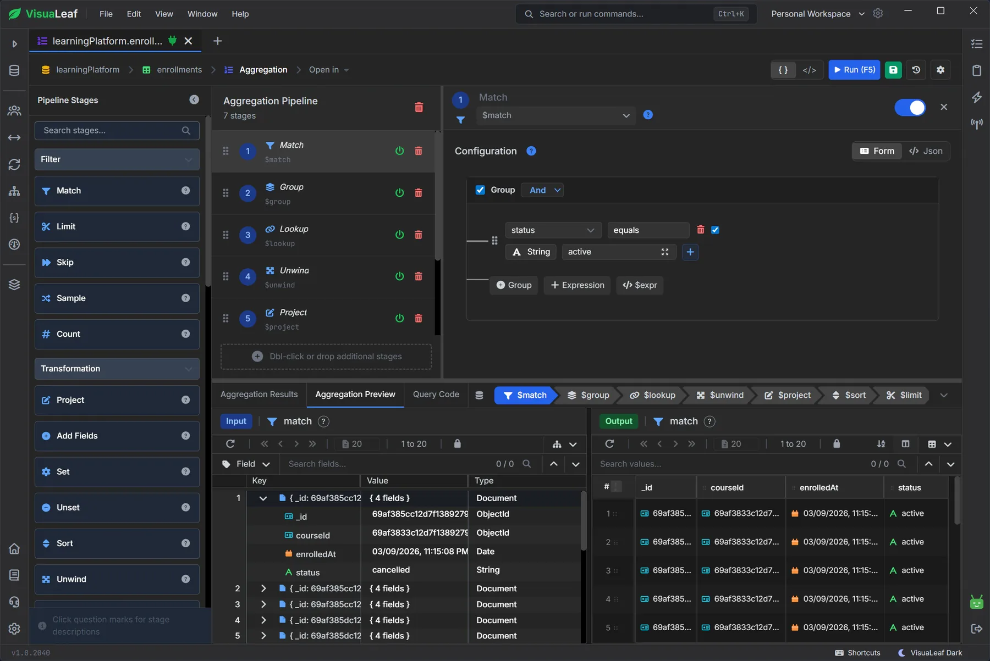Viewport: 990px width, 661px height.
Task: Open workspace settings gear in title bar
Action: click(878, 13)
